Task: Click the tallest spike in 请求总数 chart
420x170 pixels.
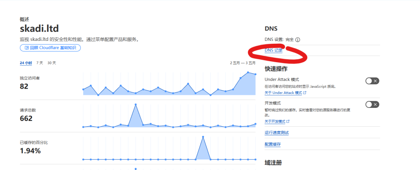Action: pyautogui.click(x=135, y=105)
